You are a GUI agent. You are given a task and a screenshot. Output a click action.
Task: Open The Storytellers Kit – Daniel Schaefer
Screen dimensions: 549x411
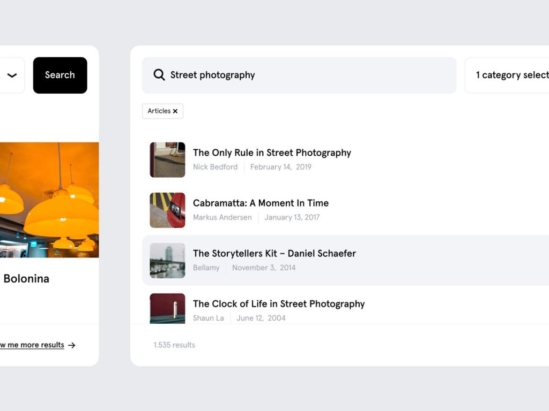[274, 253]
